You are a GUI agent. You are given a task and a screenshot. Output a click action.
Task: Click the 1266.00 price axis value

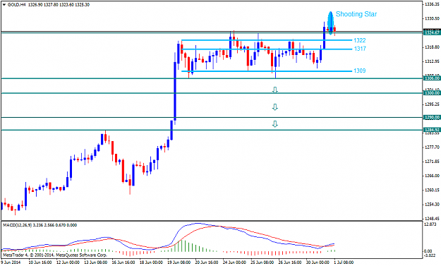433,176
